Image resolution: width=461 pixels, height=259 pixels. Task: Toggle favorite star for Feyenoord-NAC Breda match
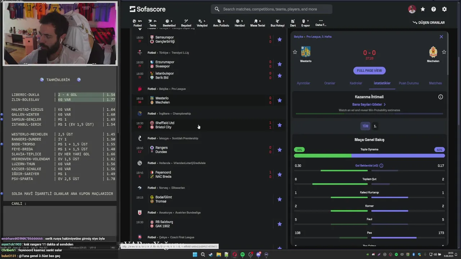click(x=279, y=175)
